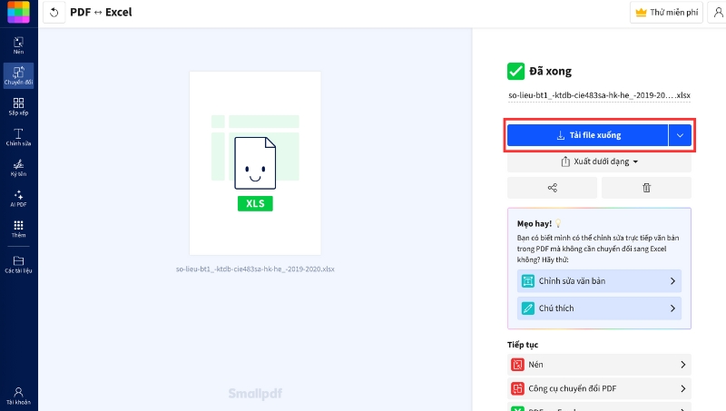Open Các tài liệu documents folder
Image resolution: width=726 pixels, height=411 pixels.
(18, 264)
